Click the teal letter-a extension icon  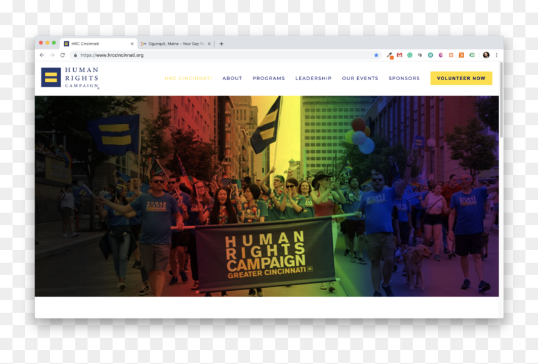(x=430, y=55)
